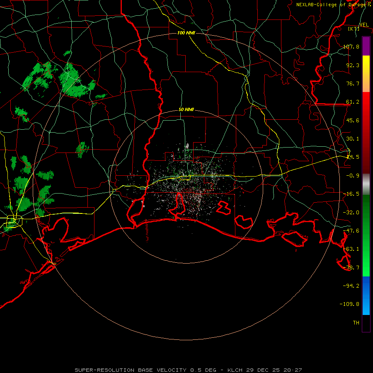The image size is (373, 373).
Task: Click the -63.1 legend value
Action: click(x=351, y=249)
